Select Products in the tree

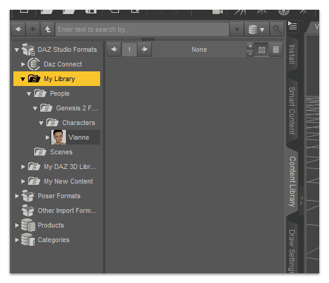click(x=51, y=225)
